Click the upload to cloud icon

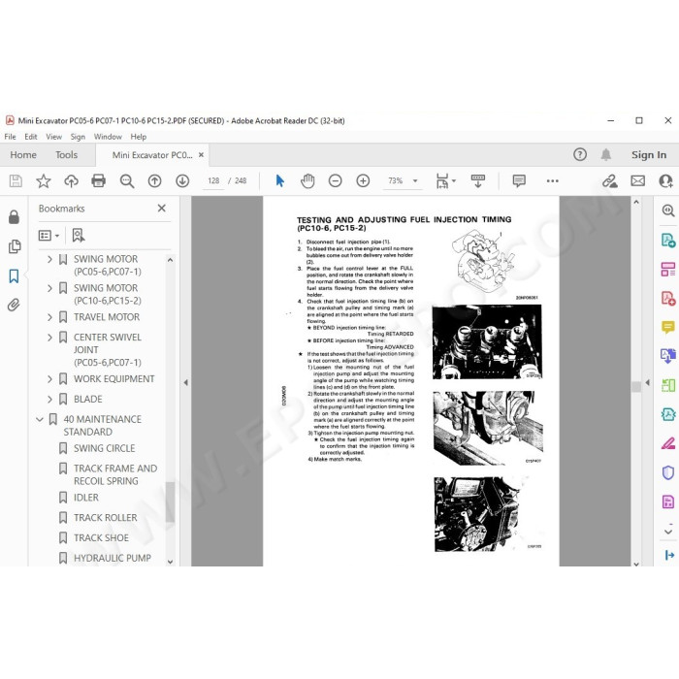[71, 180]
